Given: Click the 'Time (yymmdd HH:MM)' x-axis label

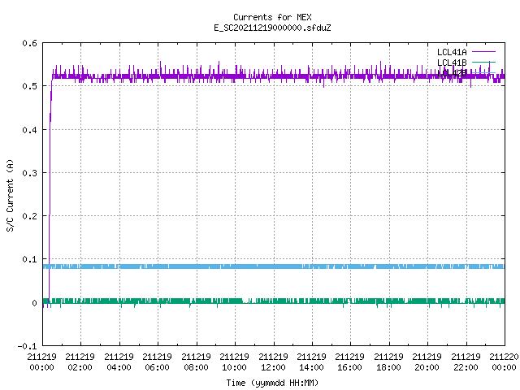Looking at the screenshot, I should 272,383.
